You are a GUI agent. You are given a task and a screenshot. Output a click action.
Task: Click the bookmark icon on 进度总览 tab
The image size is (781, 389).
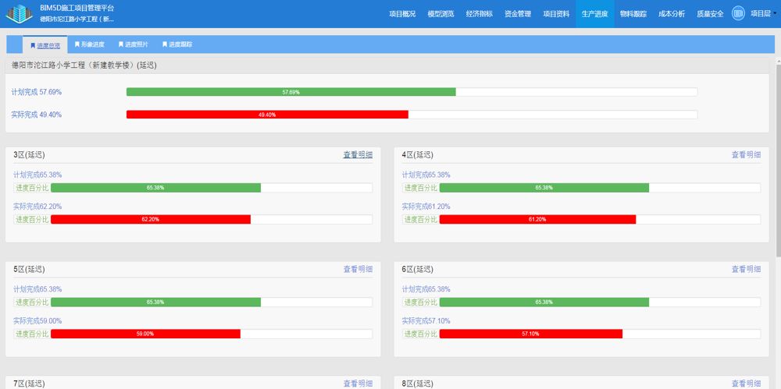pos(33,44)
